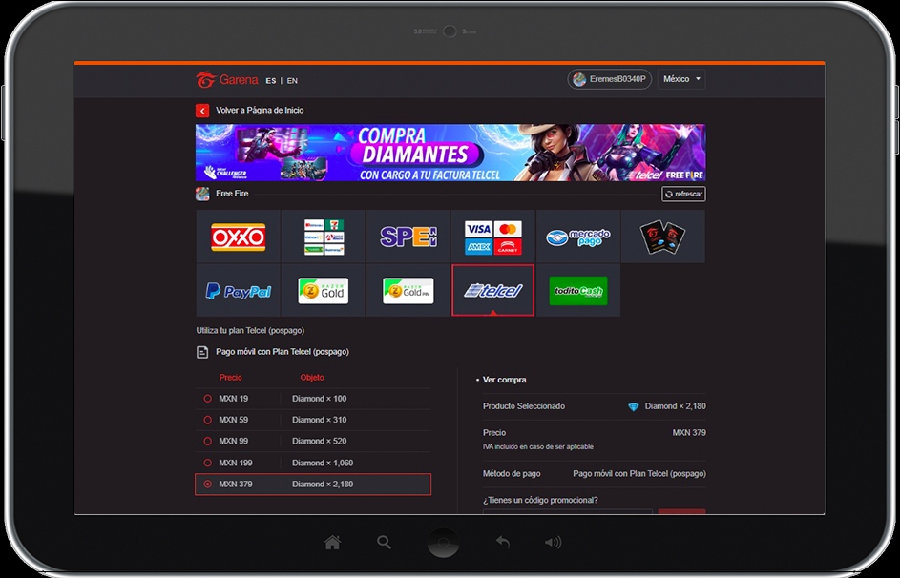Click the red back arrow icon
Screen dimensions: 900x578
pyautogui.click(x=202, y=110)
